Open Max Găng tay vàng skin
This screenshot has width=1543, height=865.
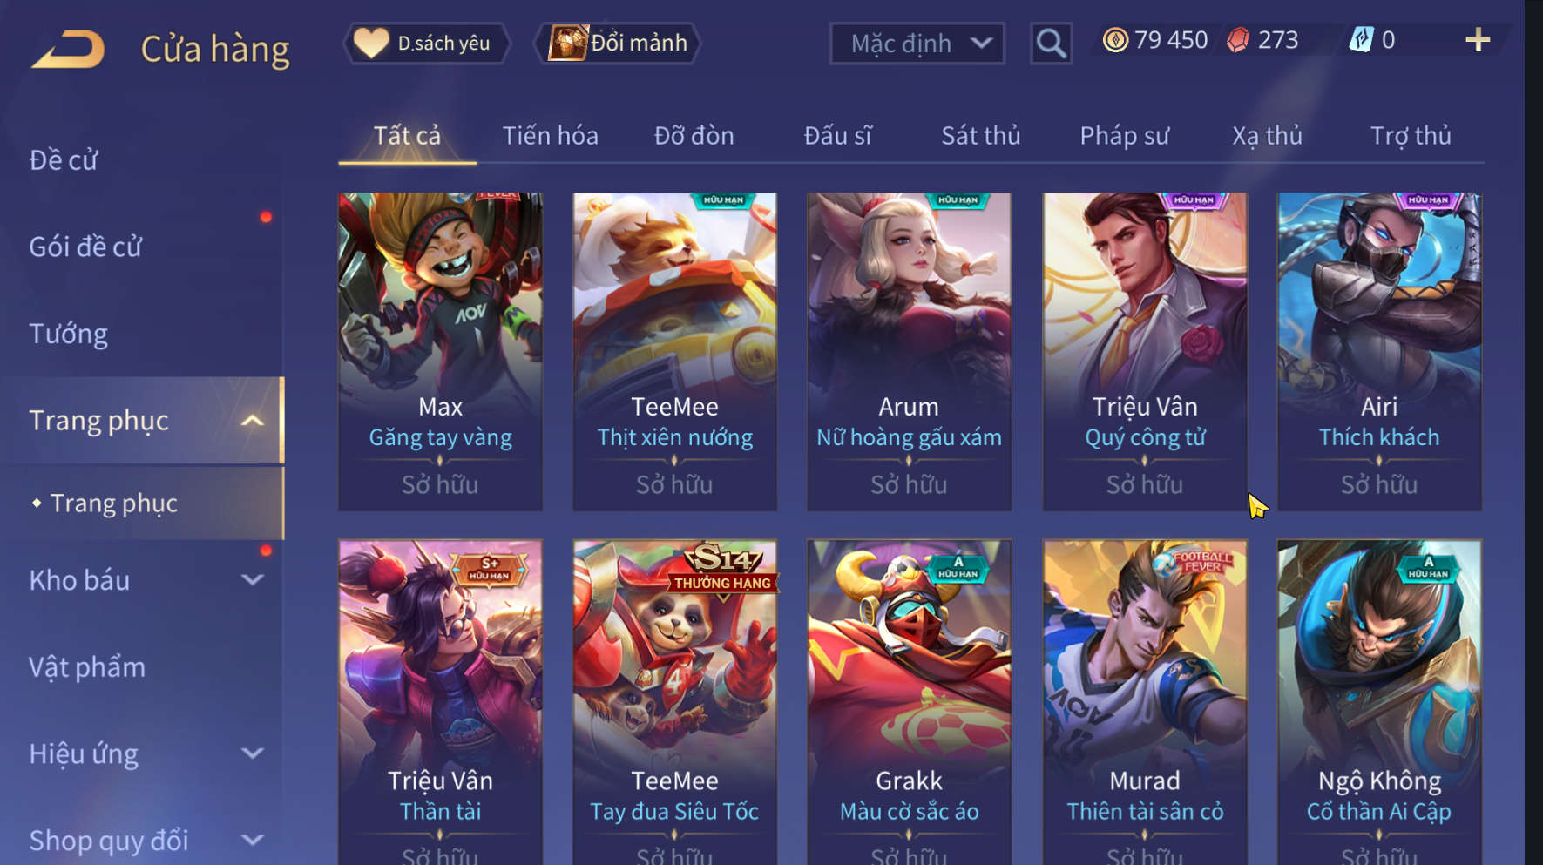[440, 351]
